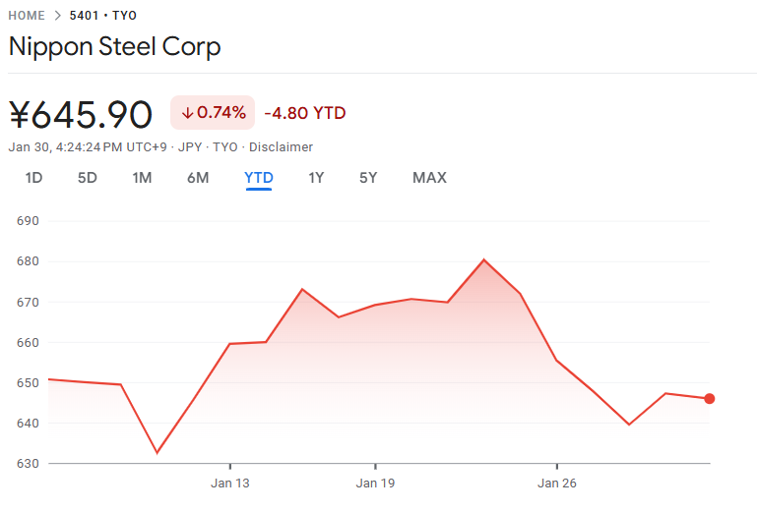Click the chart peak near 680
This screenshot has height=512, width=757.
[484, 259]
